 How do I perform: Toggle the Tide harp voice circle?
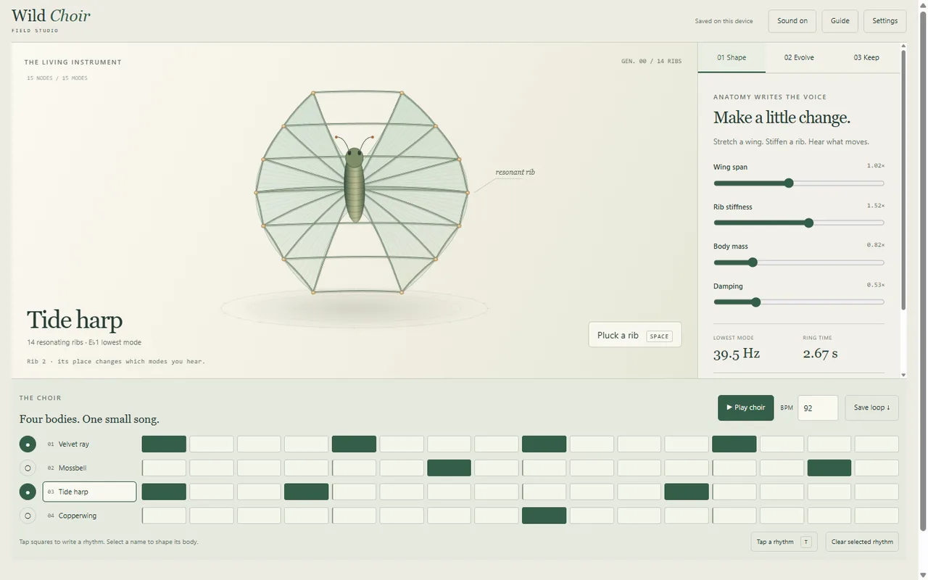pyautogui.click(x=28, y=492)
